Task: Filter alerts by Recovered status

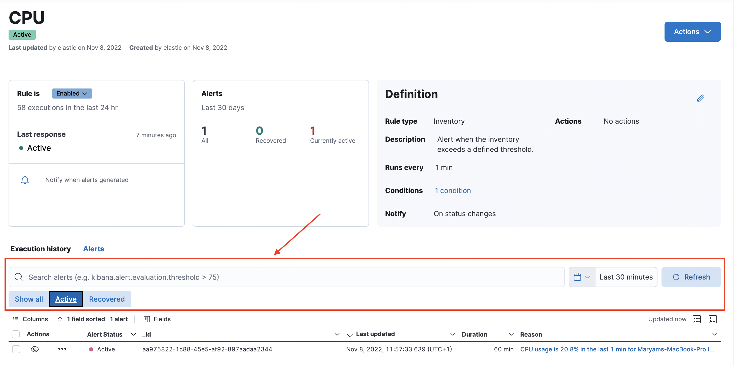Action: click(x=106, y=299)
